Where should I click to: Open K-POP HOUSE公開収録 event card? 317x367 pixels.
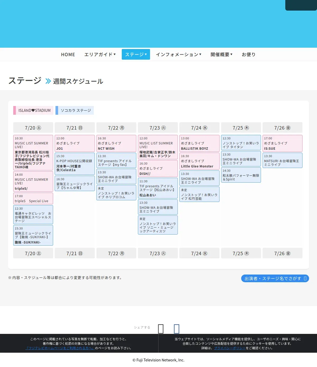click(74, 164)
